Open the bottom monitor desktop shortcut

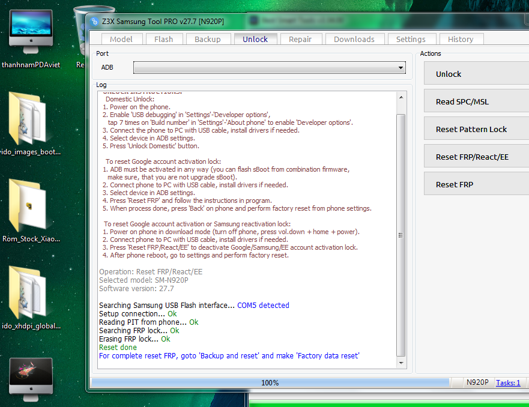[x=31, y=379]
